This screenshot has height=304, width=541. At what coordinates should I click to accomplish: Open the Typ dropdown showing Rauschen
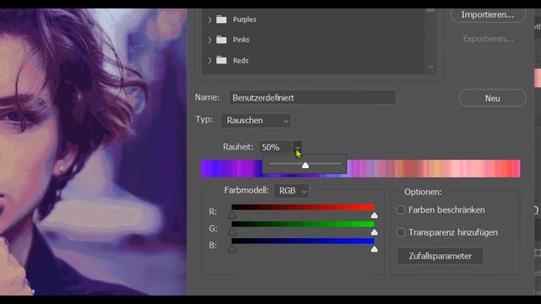click(x=256, y=121)
